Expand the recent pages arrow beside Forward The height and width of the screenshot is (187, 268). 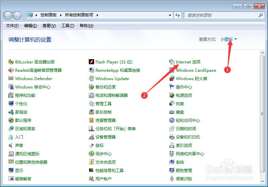tap(24, 15)
